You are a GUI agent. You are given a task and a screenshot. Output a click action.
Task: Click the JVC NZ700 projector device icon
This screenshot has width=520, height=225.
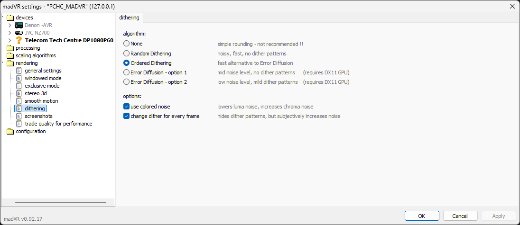tap(19, 33)
